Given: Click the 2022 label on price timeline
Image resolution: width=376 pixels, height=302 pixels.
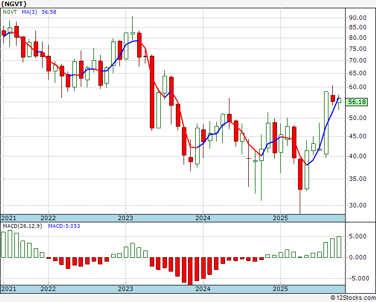Looking at the screenshot, I should [48, 218].
